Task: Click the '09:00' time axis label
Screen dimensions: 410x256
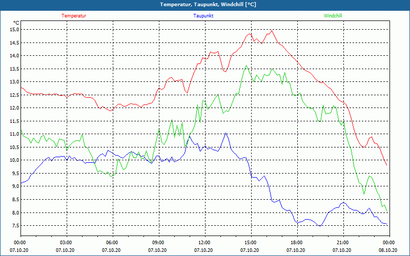Action: [158, 243]
